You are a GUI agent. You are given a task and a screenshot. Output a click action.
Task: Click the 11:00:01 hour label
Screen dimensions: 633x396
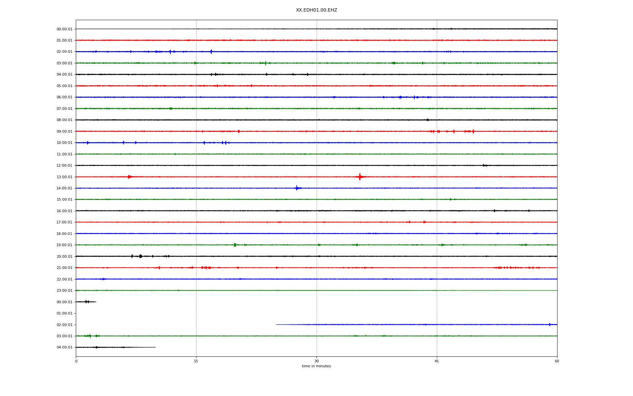point(64,154)
